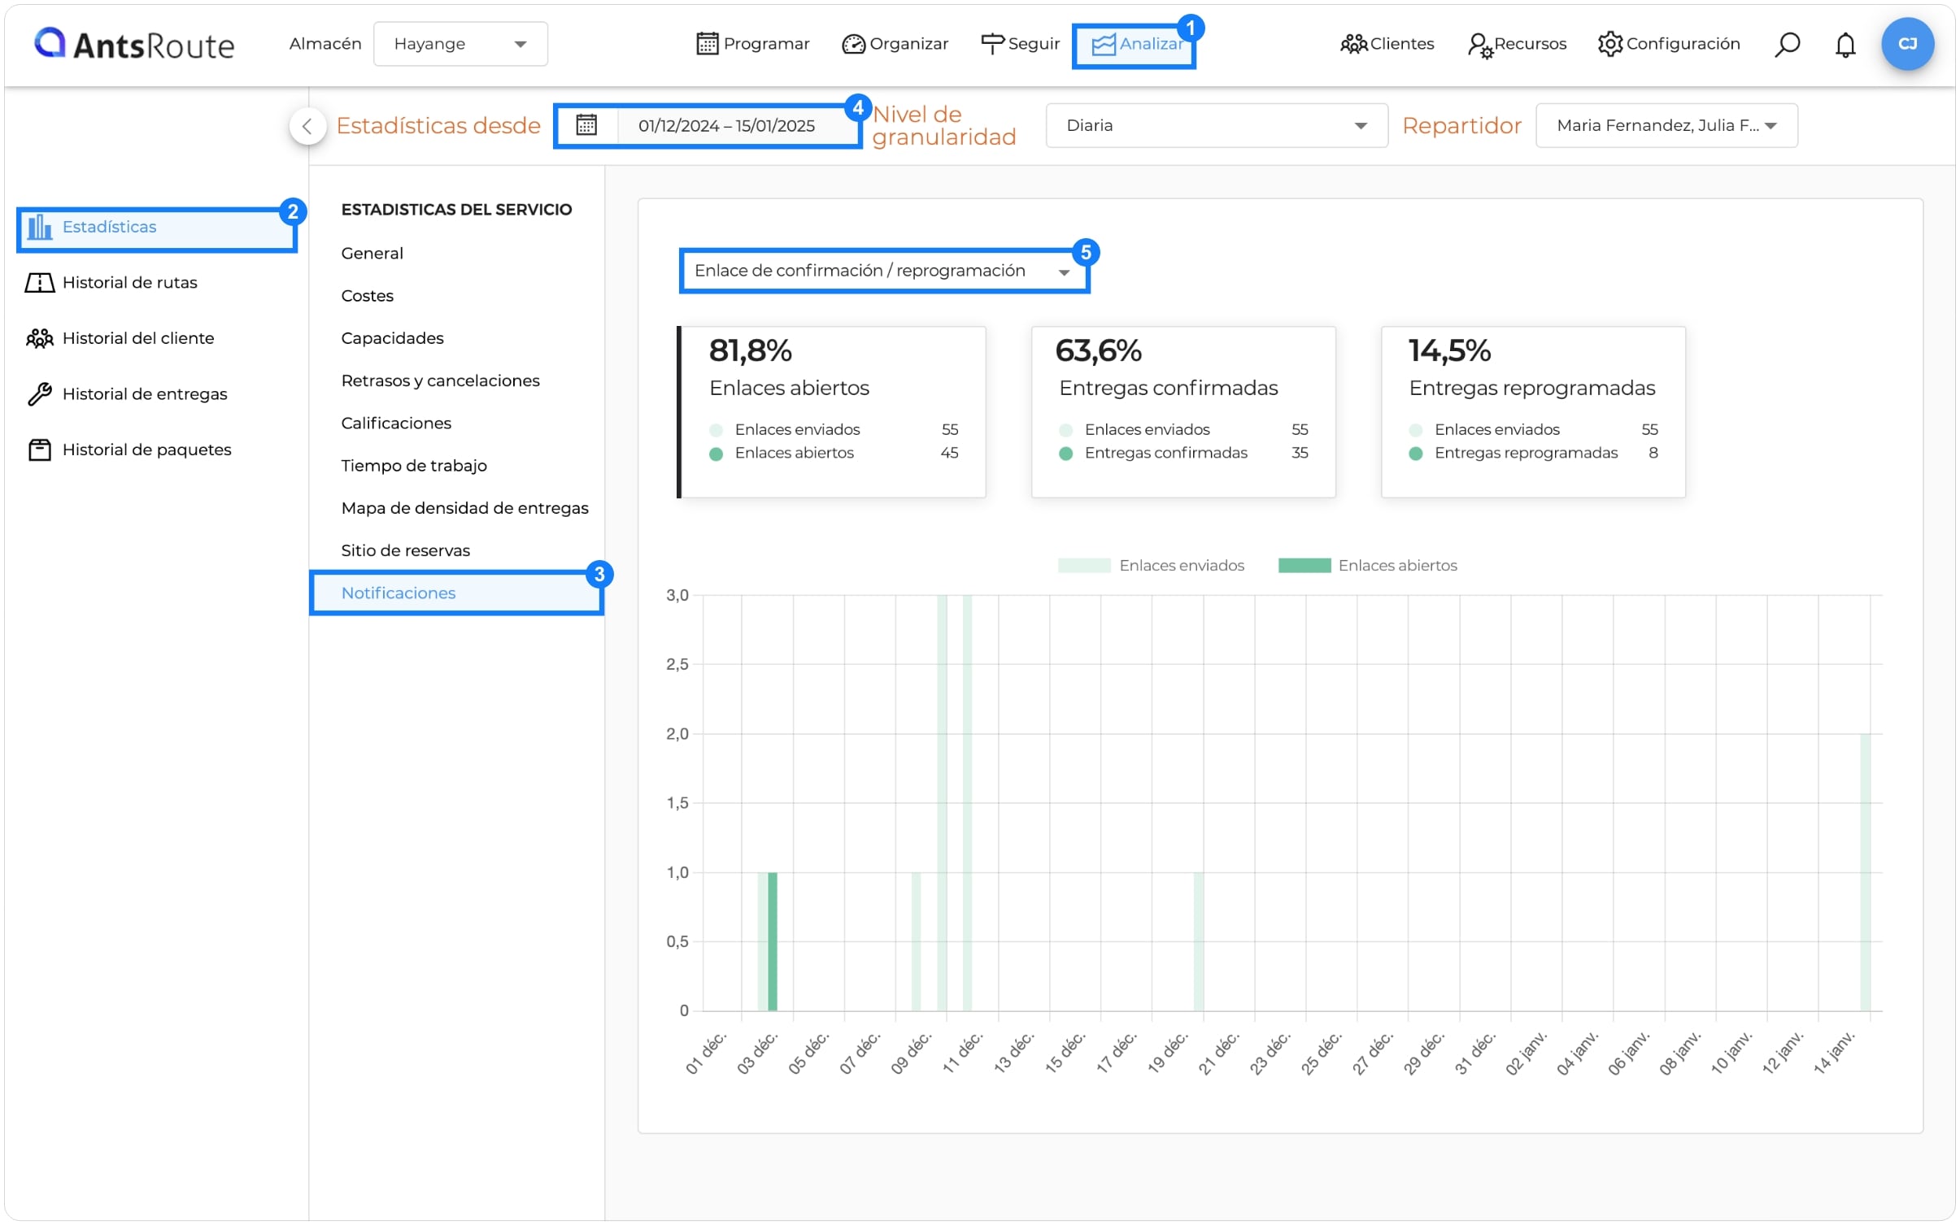Toggle Enlaces abiertos legend in chart
The height and width of the screenshot is (1225, 1960).
coord(1368,566)
